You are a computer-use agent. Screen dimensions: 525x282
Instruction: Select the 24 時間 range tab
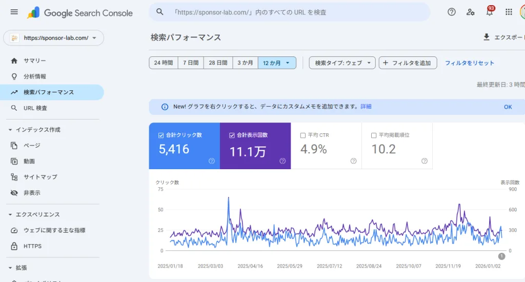click(x=164, y=63)
